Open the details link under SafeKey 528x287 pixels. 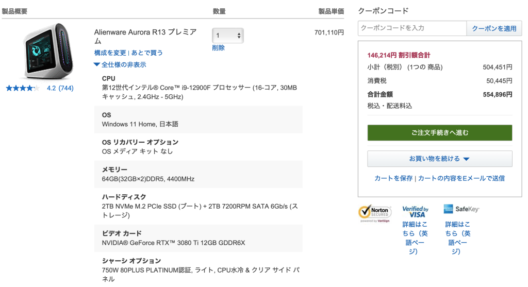click(x=458, y=238)
